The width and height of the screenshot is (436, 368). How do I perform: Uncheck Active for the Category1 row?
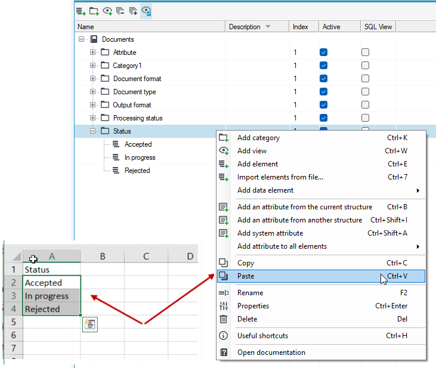(323, 66)
